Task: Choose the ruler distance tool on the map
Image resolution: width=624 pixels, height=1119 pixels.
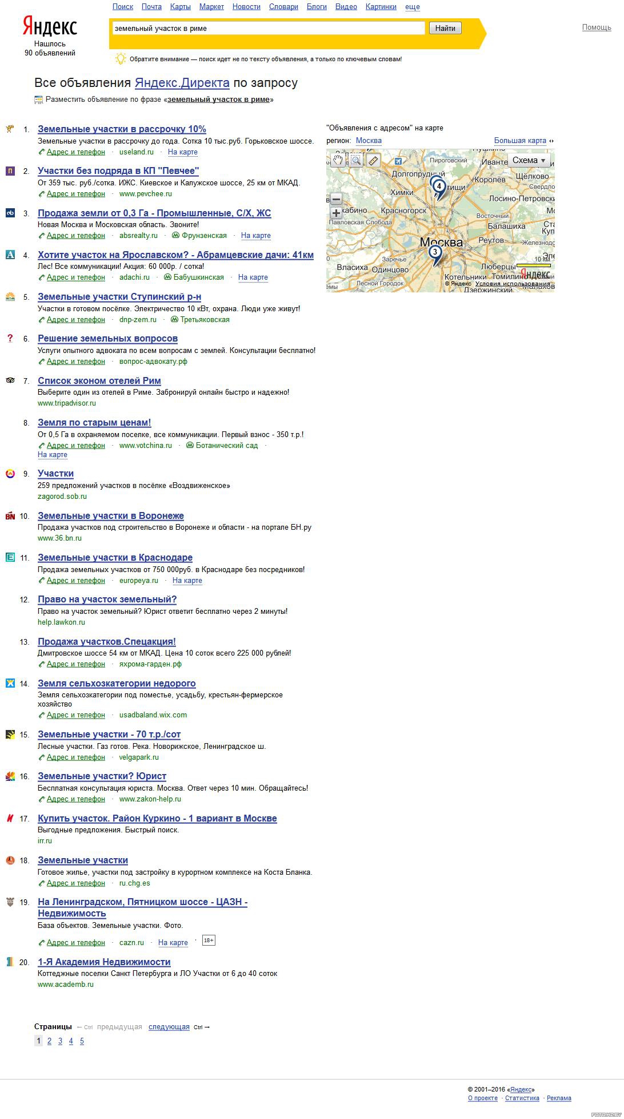Action: [x=374, y=160]
